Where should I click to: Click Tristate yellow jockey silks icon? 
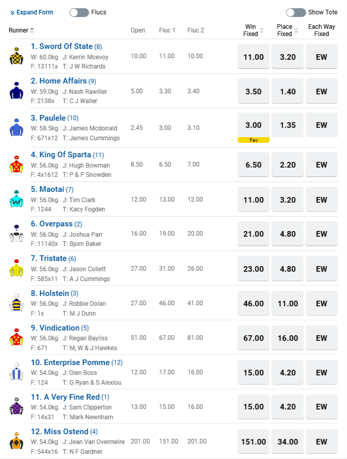[16, 269]
